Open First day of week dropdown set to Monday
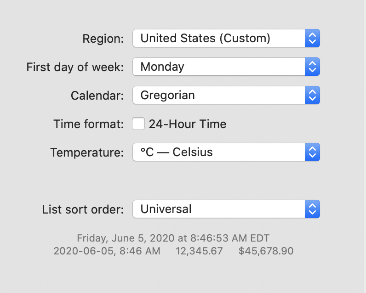The height and width of the screenshot is (293, 366). click(x=219, y=67)
